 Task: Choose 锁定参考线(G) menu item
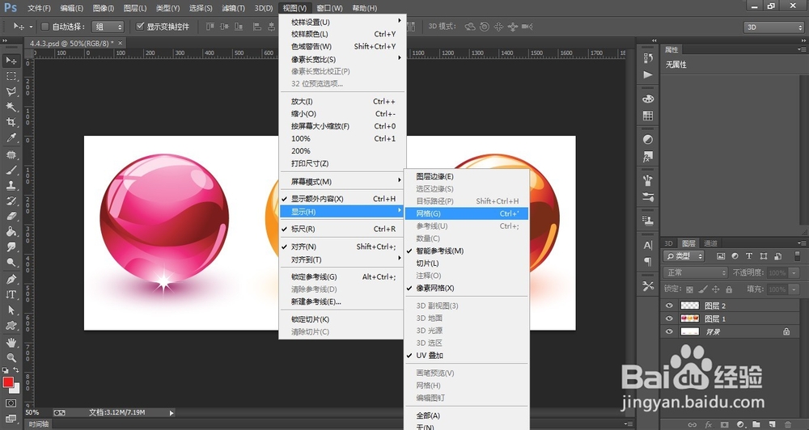pos(342,277)
